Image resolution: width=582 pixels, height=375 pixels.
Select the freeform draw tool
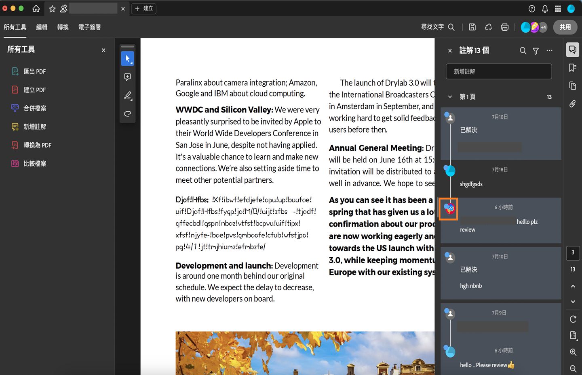(x=127, y=114)
